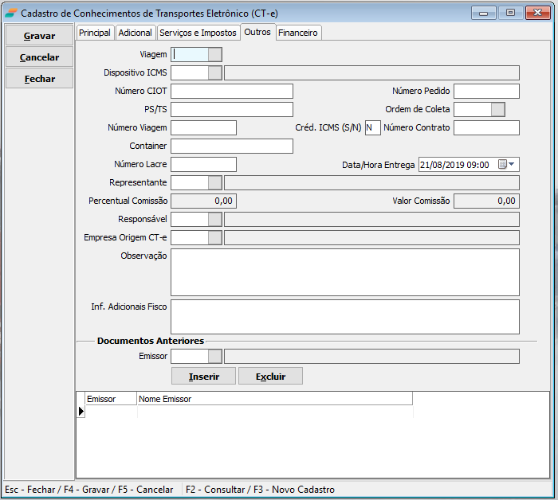558x500 pixels.
Task: Click the Responsável lookup button
Action: pyautogui.click(x=214, y=220)
